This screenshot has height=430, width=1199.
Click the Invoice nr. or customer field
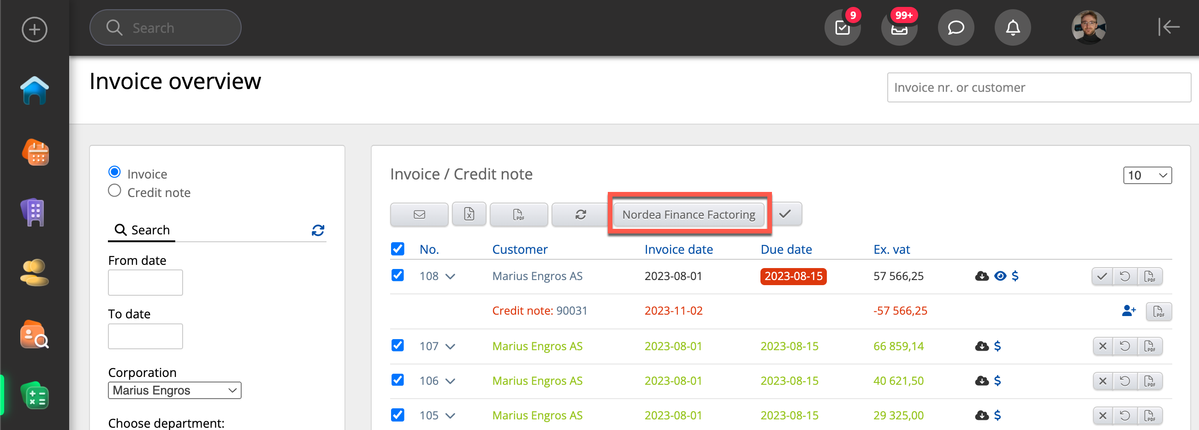(1039, 88)
